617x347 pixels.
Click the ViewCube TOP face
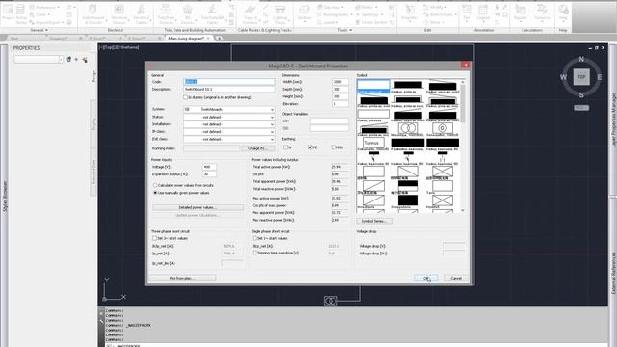pos(581,77)
